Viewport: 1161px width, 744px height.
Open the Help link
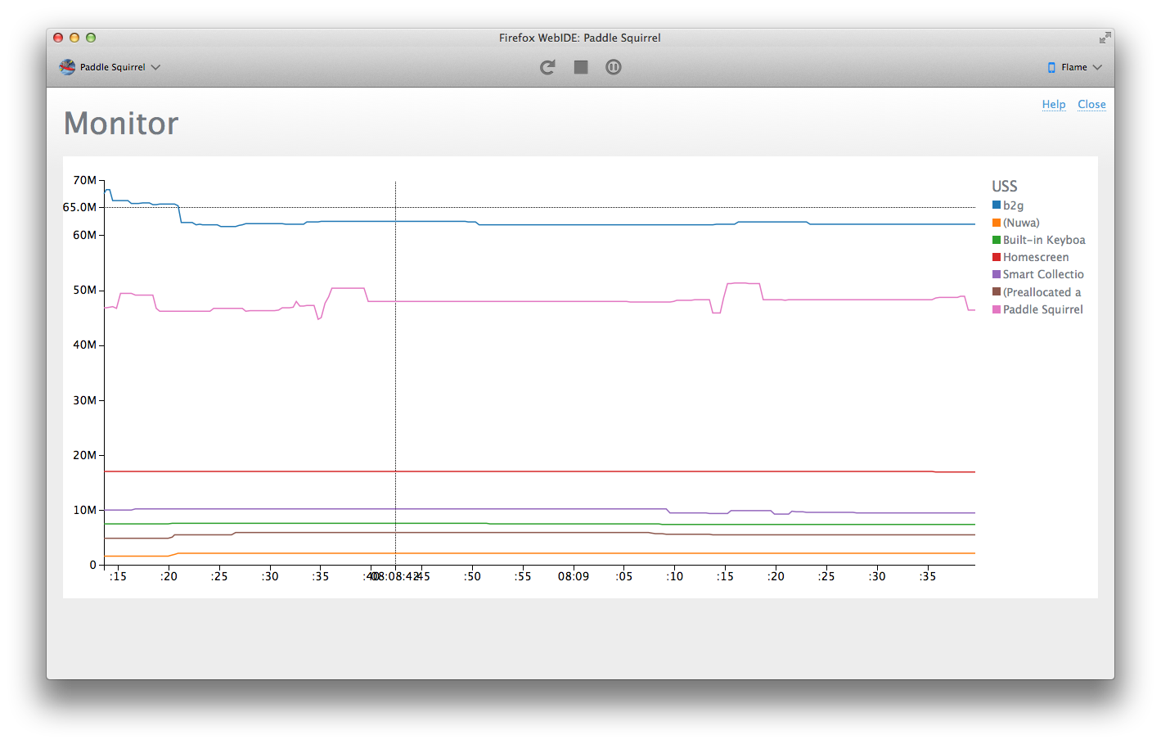coord(1054,104)
